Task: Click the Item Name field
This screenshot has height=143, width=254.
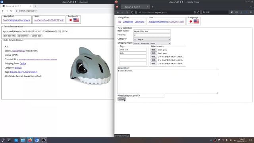Action: click(152, 31)
